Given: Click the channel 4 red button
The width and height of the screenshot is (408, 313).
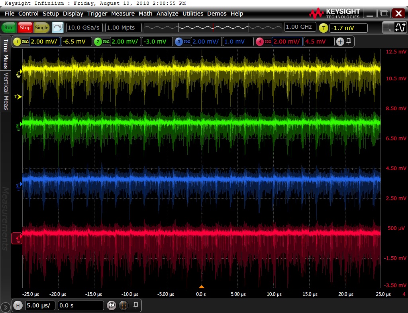Looking at the screenshot, I should coord(260,42).
